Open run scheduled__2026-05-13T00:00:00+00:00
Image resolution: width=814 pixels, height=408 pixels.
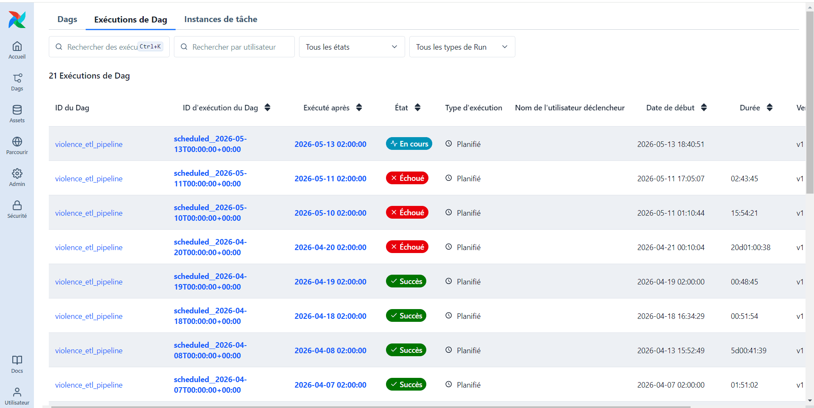(210, 144)
